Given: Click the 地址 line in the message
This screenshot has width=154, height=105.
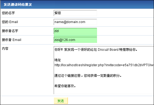Looking at the screenshot, I should 58,60.
